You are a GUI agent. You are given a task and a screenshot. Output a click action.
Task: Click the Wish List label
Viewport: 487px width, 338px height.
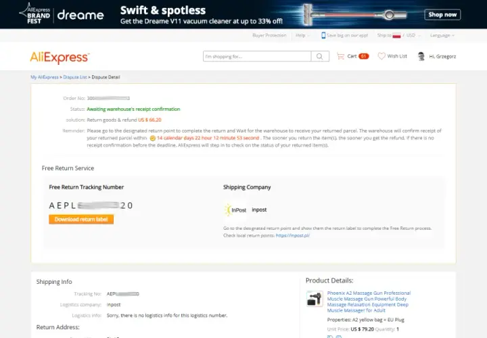point(397,56)
